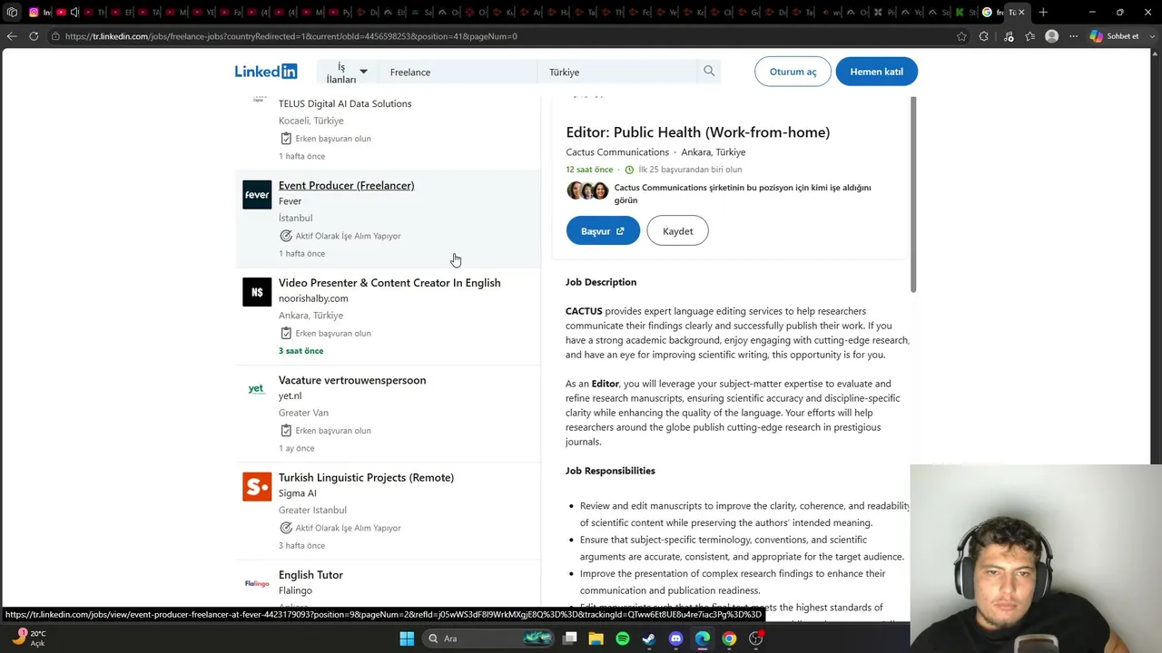Screen dimensions: 1162x653
Task: Open the browser extensions puzzle icon
Action: [984, 36]
